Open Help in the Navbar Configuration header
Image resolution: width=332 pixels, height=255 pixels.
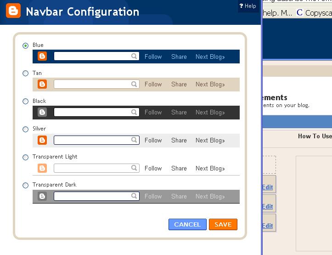click(248, 6)
